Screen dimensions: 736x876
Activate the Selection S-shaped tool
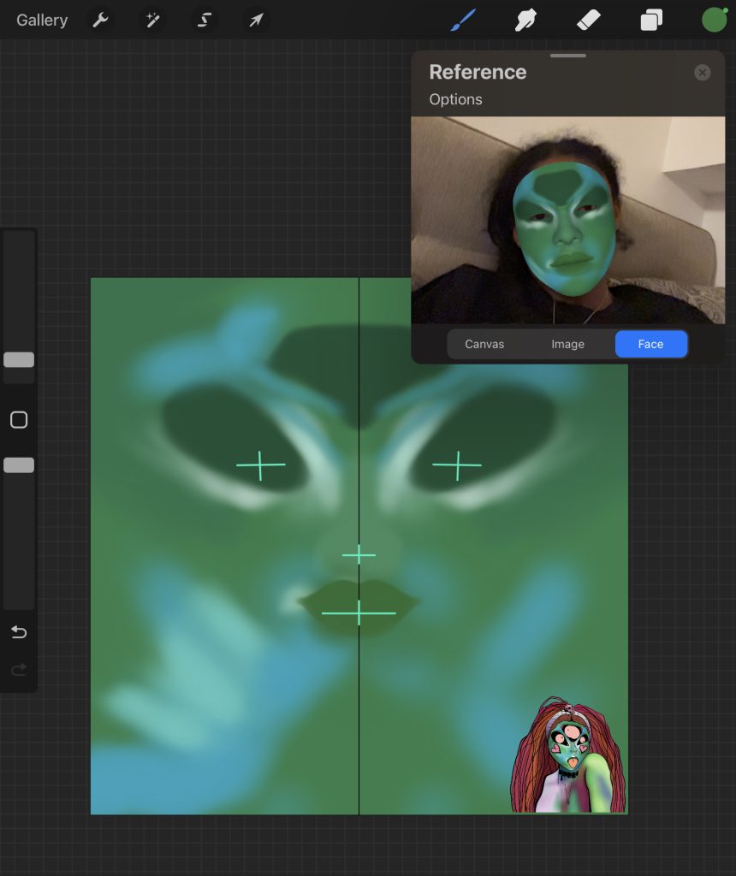(x=204, y=21)
